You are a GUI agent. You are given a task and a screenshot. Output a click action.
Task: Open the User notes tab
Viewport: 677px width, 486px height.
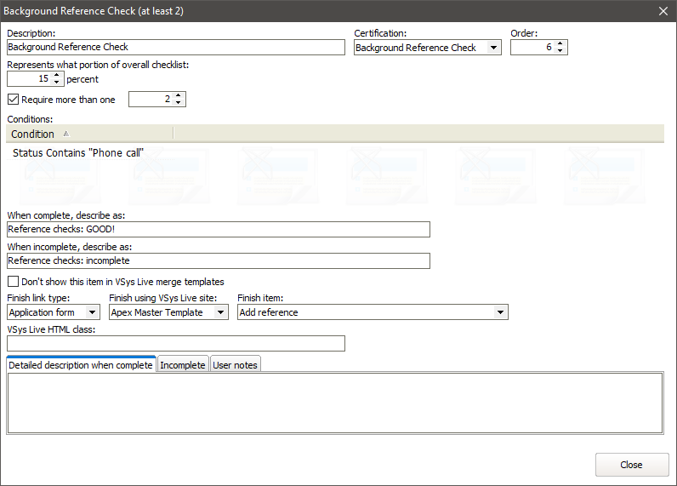click(x=236, y=365)
